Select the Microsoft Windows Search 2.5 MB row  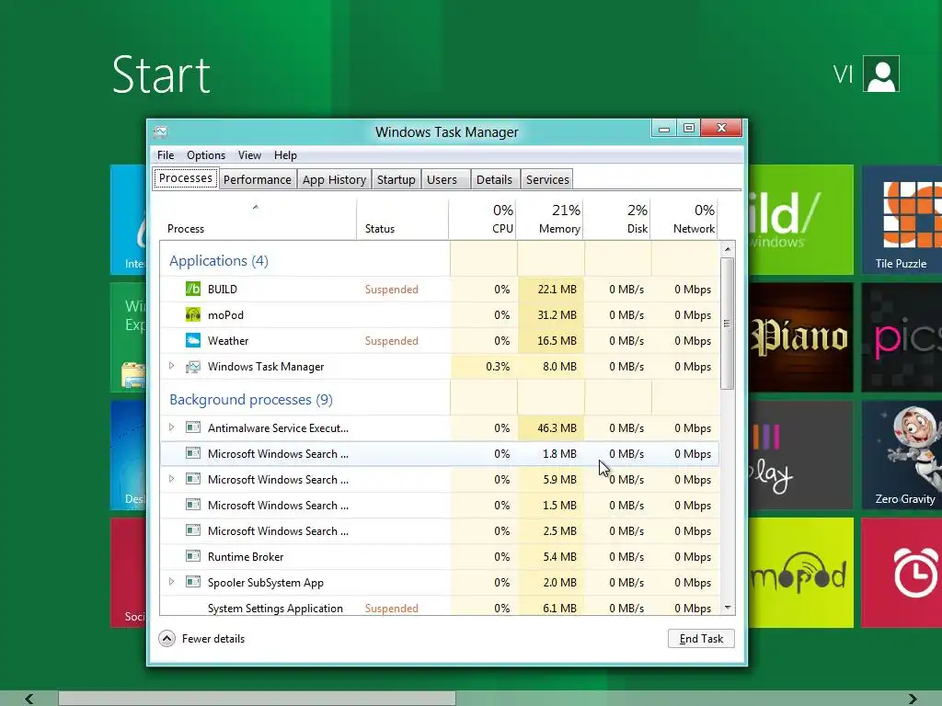pyautogui.click(x=440, y=531)
